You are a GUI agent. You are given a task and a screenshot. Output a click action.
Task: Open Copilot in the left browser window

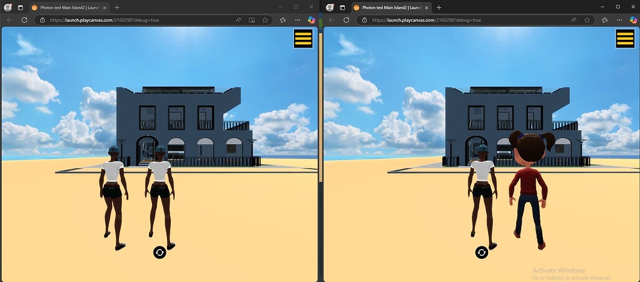click(x=311, y=20)
